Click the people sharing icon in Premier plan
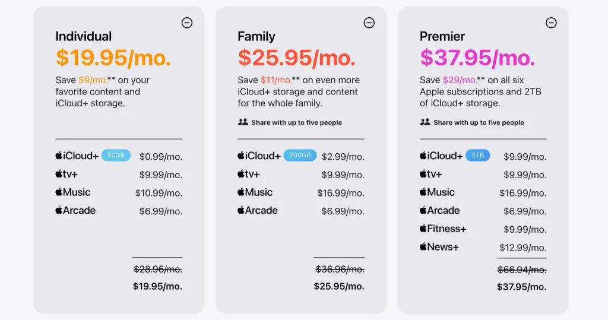The image size is (608, 320). 425,122
